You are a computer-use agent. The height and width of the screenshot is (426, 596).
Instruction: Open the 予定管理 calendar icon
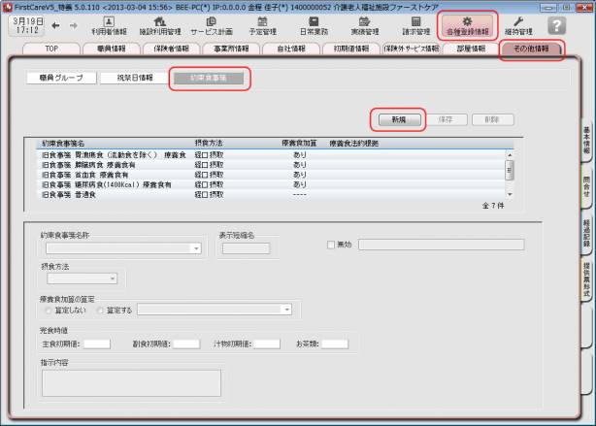pyautogui.click(x=262, y=25)
